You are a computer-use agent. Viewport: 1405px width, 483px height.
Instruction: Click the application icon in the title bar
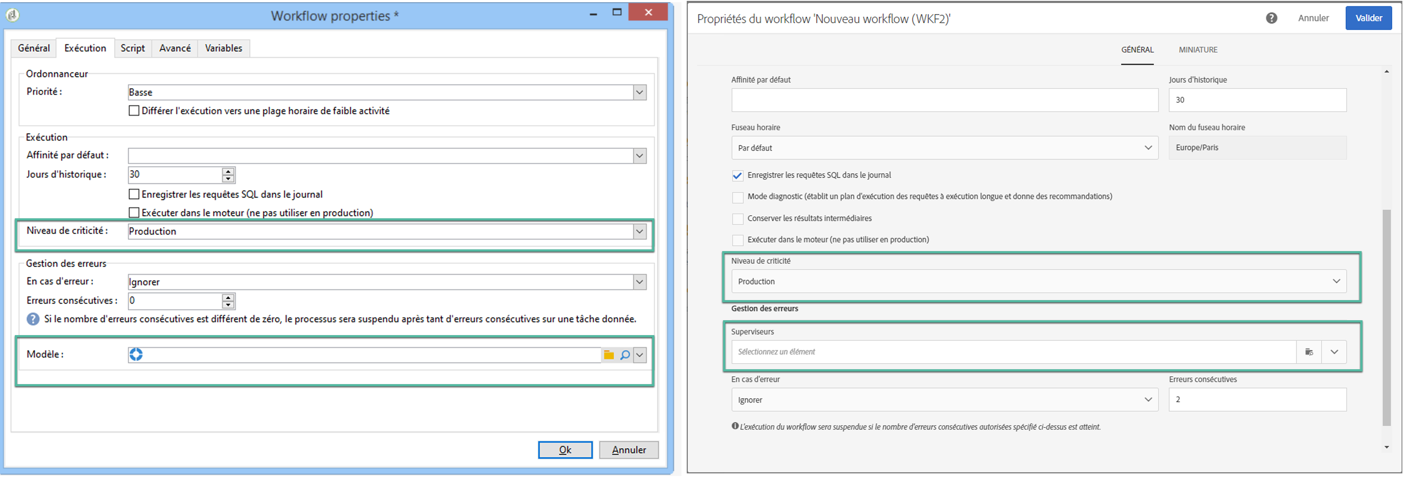click(x=13, y=15)
